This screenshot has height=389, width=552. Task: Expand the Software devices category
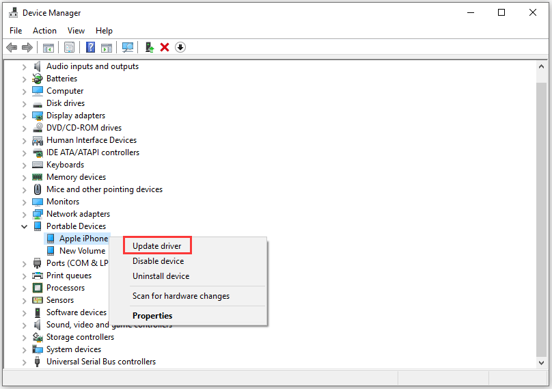[25, 313]
